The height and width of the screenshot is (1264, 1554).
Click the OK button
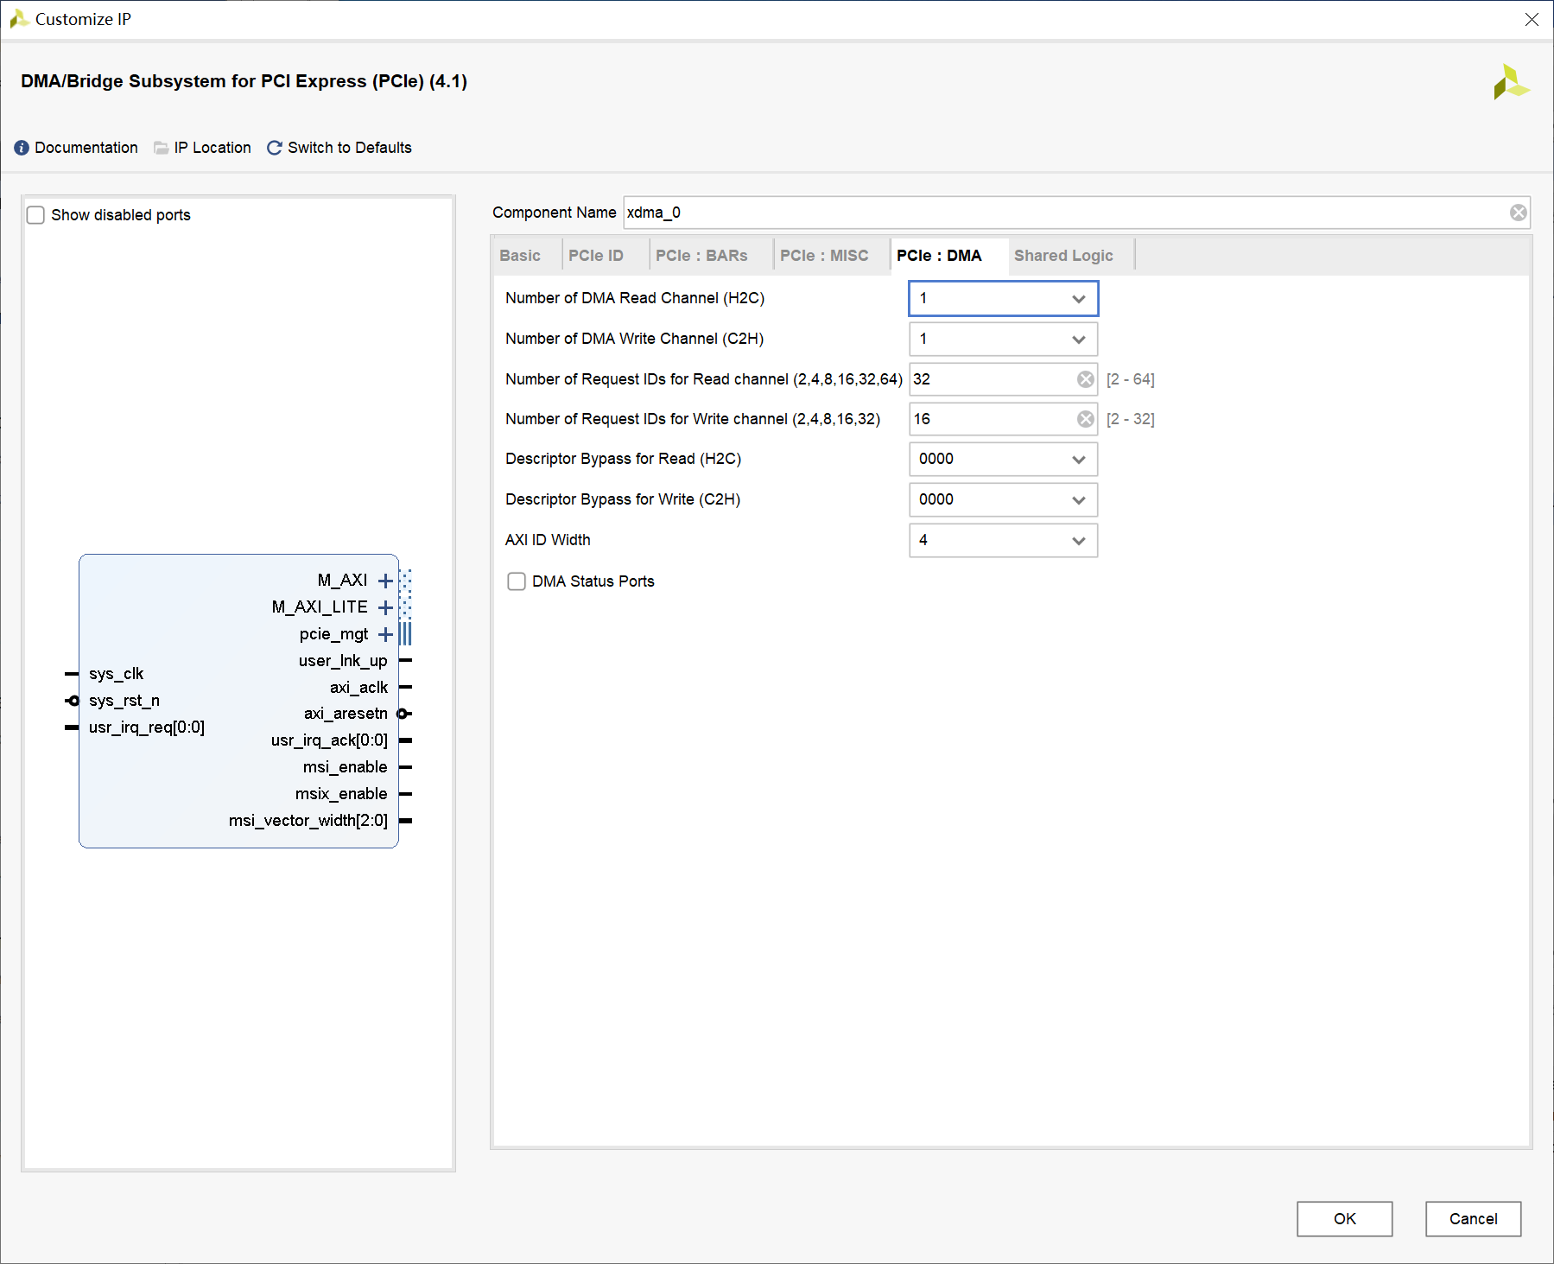pyautogui.click(x=1344, y=1219)
